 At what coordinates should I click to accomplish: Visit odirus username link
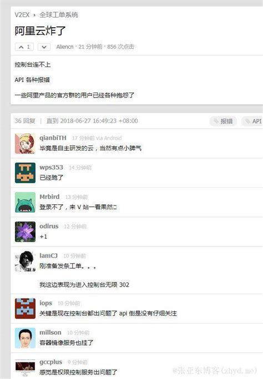(x=49, y=226)
